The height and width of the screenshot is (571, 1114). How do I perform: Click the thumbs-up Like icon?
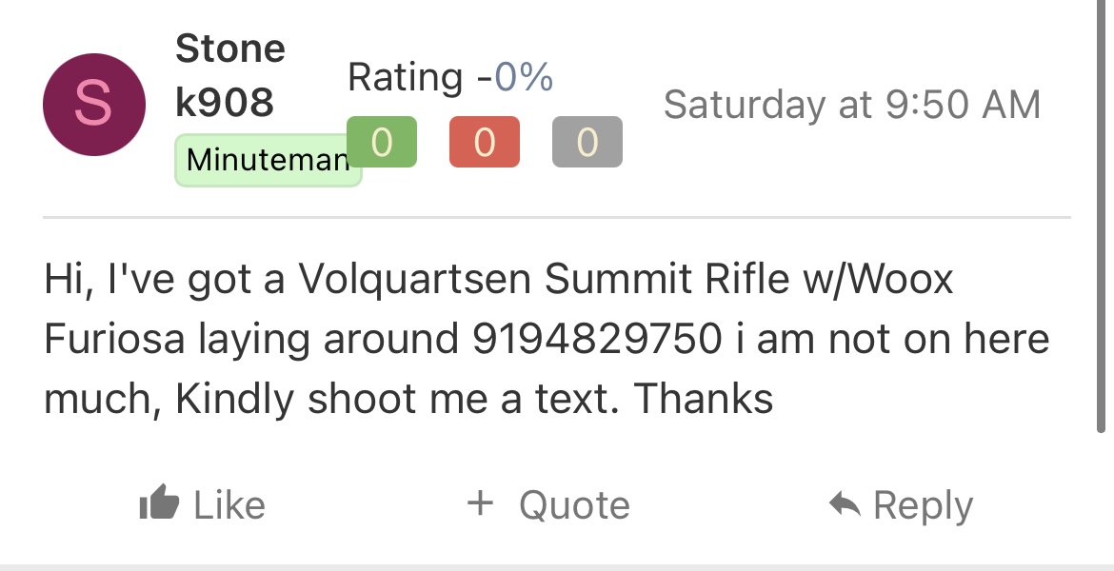click(159, 502)
